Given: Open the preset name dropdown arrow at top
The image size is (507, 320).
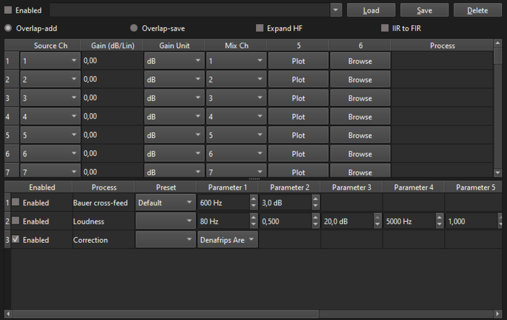Looking at the screenshot, I should pos(335,10).
